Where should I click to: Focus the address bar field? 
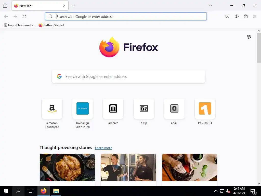point(126,16)
